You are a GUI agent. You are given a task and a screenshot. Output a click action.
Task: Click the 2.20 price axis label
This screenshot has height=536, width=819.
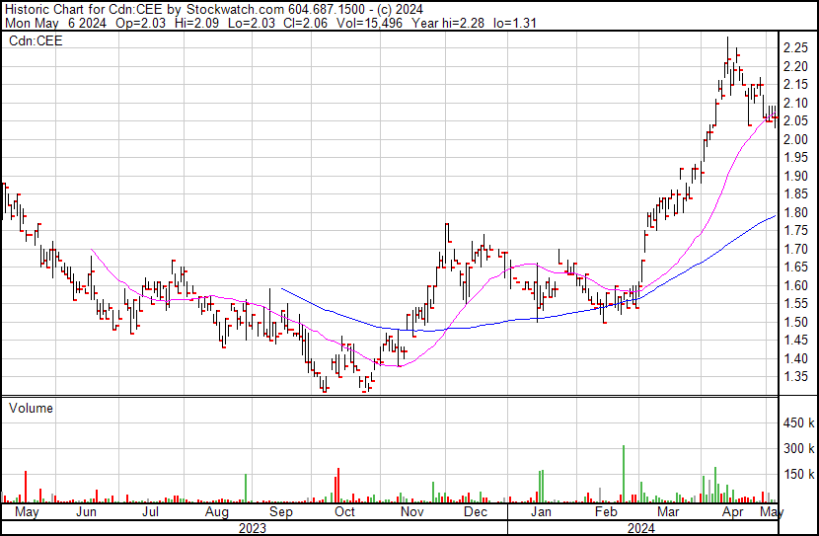point(795,66)
